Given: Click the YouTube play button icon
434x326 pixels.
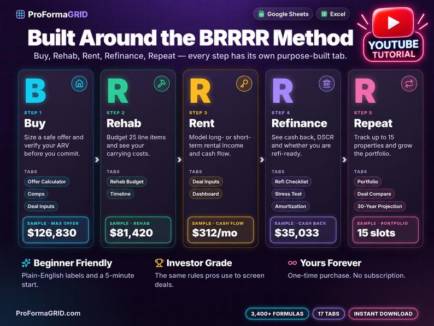Looking at the screenshot, I should tap(393, 23).
